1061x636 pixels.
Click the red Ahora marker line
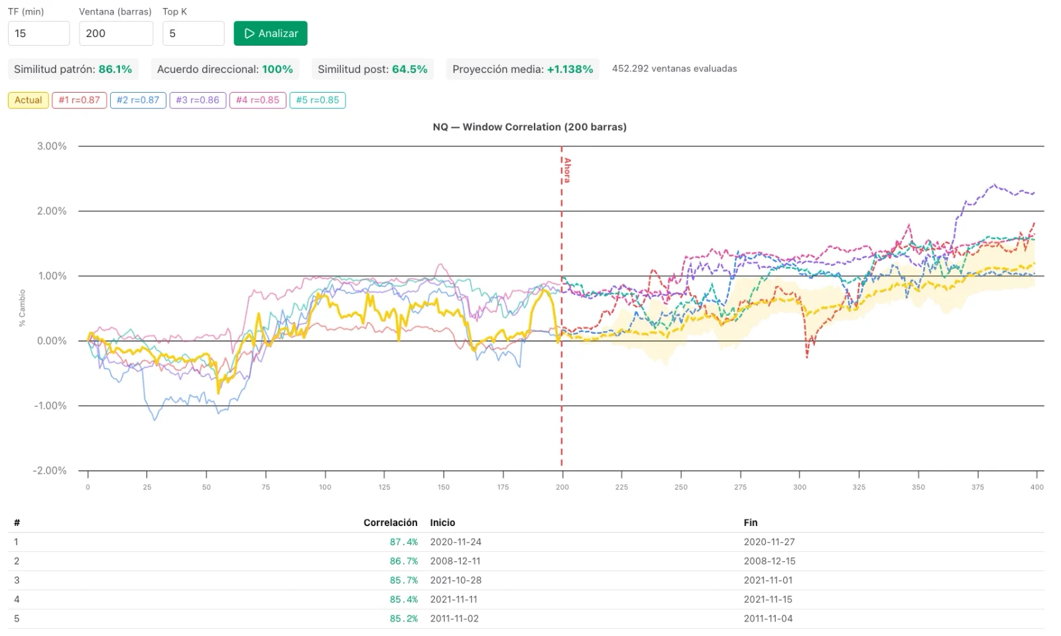[562, 311]
